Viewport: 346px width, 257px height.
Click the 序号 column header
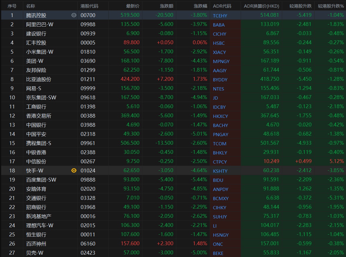coord(12,6)
